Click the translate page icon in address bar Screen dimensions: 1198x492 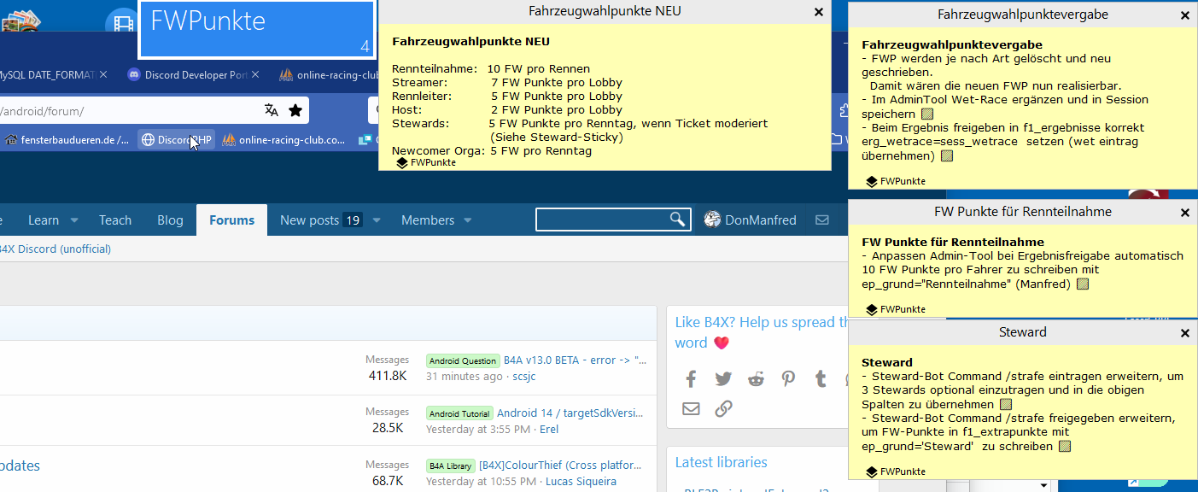(x=272, y=110)
